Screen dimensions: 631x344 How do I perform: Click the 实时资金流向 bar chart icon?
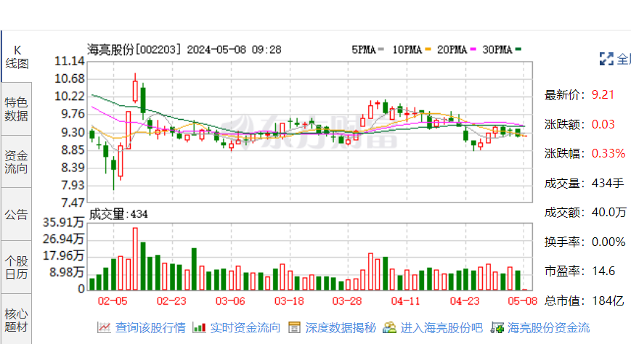pos(199,327)
